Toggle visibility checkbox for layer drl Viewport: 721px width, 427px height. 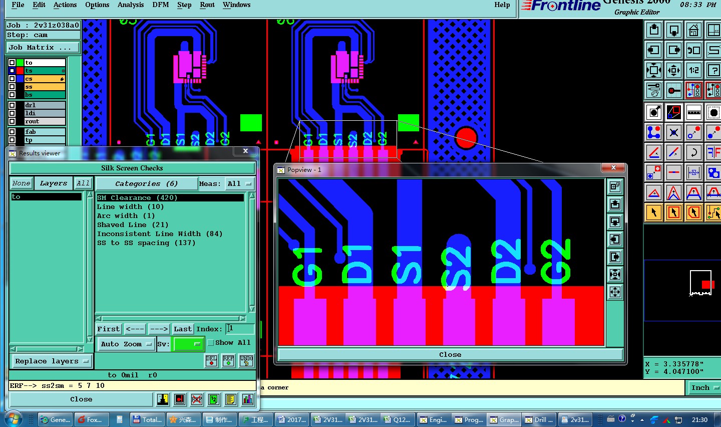pyautogui.click(x=12, y=105)
